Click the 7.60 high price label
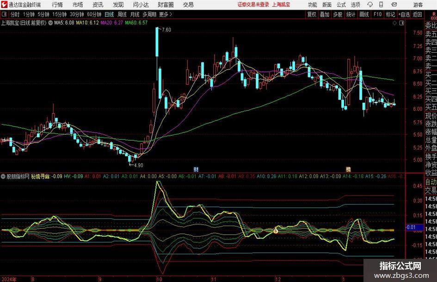 pos(166,30)
